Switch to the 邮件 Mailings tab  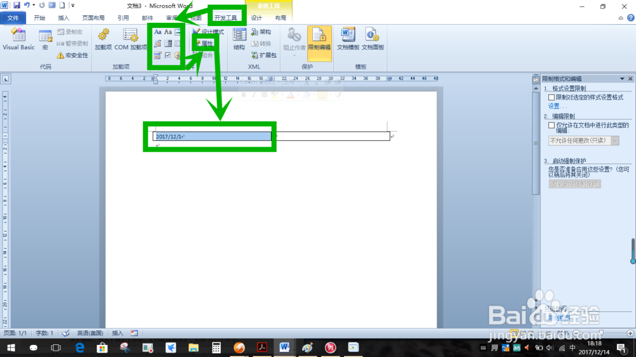tap(148, 18)
